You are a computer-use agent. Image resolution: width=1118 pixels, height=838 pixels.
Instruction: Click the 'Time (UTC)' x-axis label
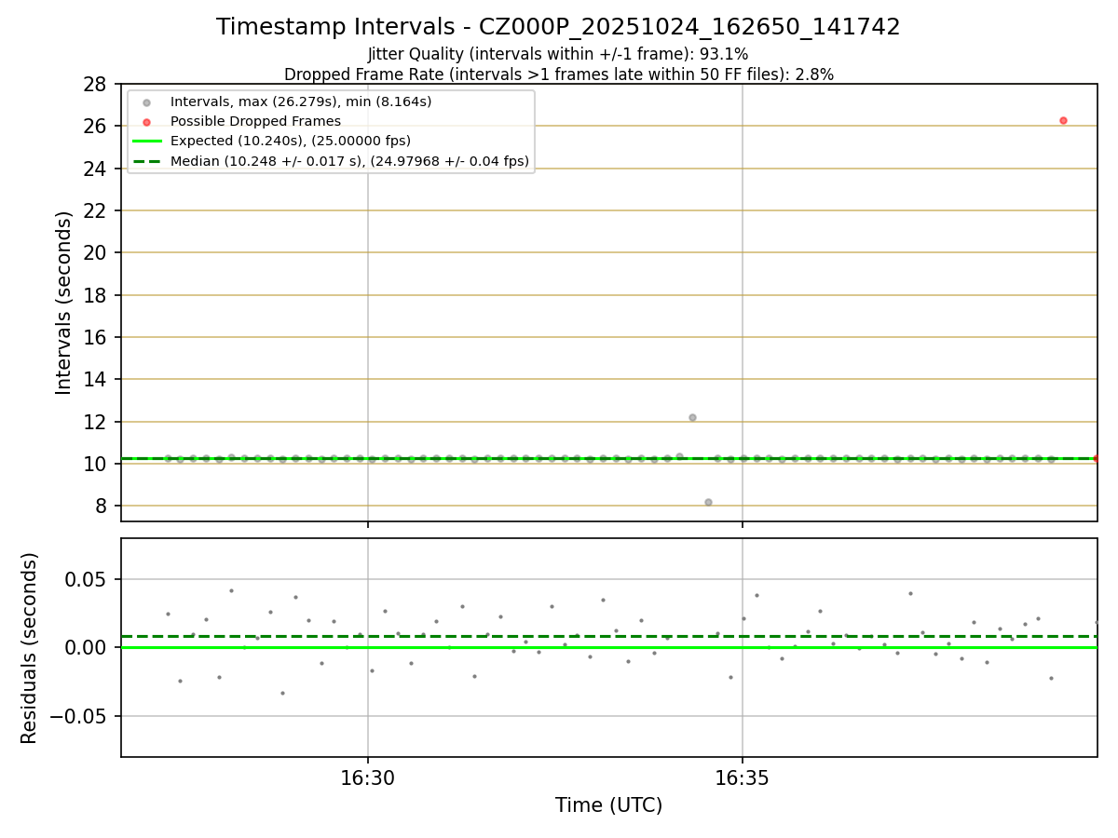point(609,805)
